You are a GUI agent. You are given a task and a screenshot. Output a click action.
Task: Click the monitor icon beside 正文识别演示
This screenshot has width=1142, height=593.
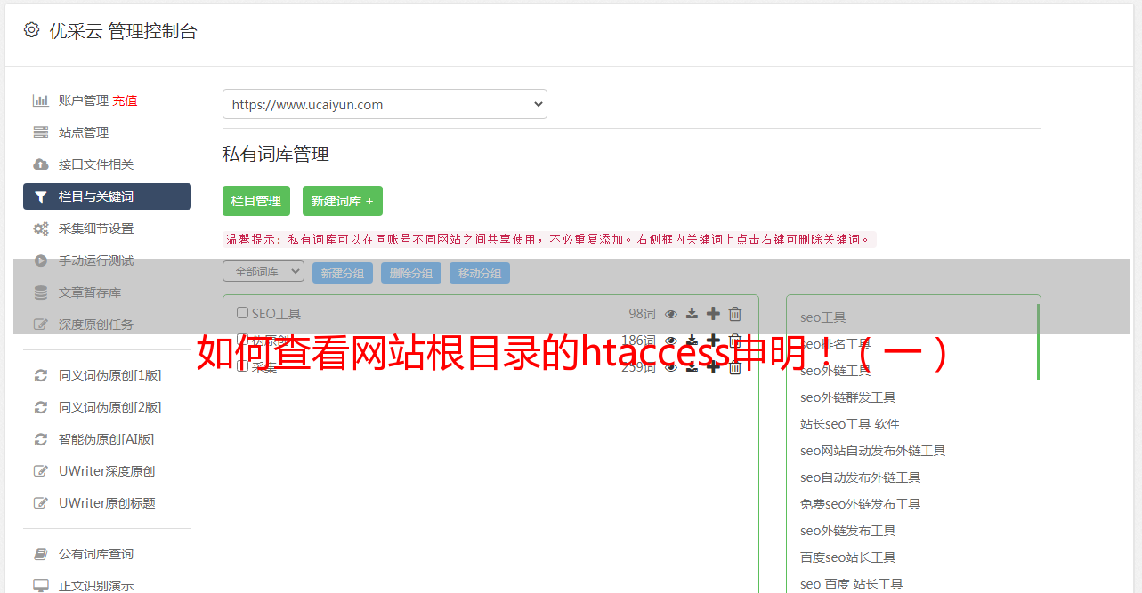pyautogui.click(x=40, y=586)
